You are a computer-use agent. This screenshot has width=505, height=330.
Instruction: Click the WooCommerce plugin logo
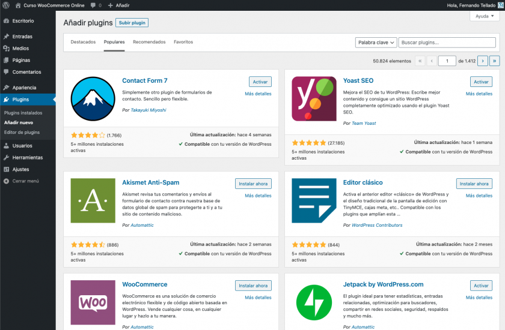(x=93, y=302)
